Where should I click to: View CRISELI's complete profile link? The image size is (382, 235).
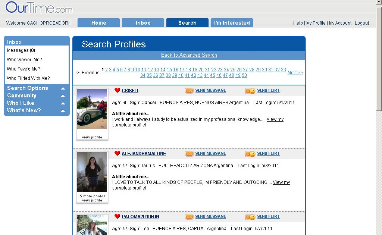coord(275,119)
